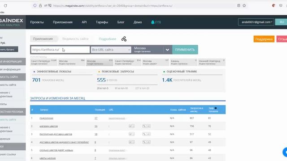This screenshot has height=161, width=287.
Task: Open the доставка цветов недорого санкт петербург query
Action: (x=64, y=142)
